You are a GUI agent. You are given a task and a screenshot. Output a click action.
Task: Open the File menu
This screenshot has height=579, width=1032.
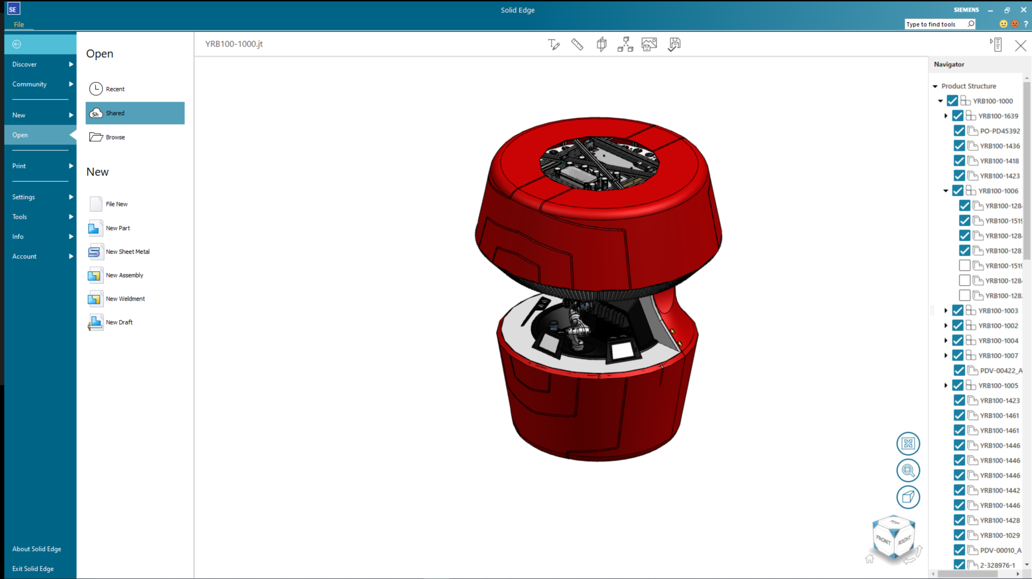[18, 24]
